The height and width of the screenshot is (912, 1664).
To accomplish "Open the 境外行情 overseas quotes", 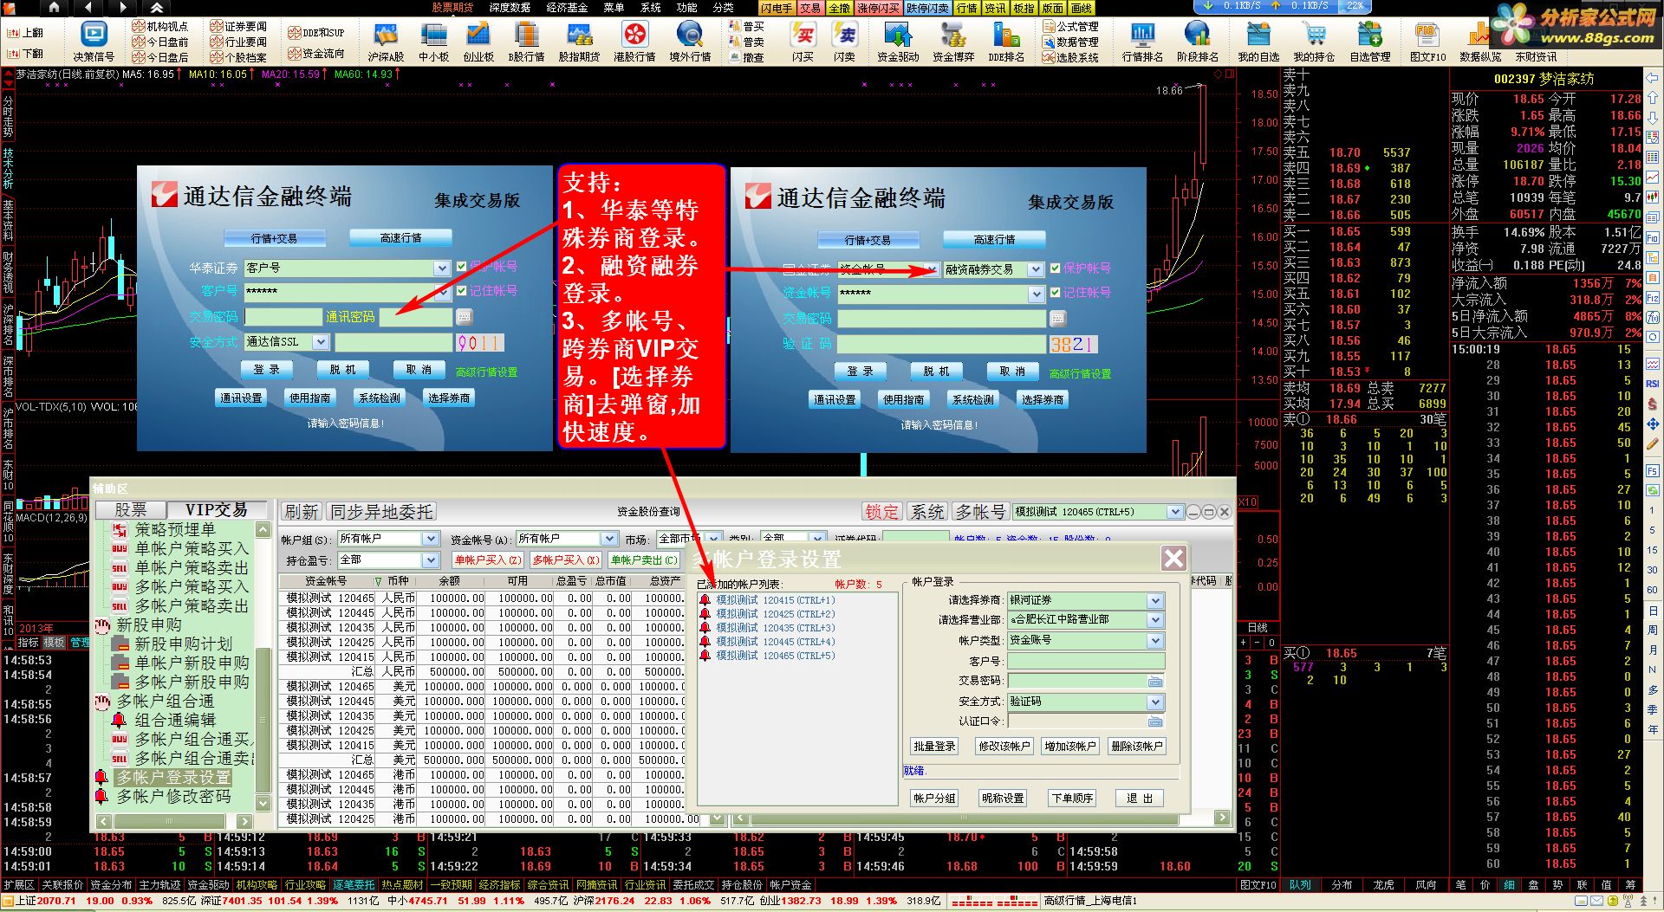I will [690, 42].
